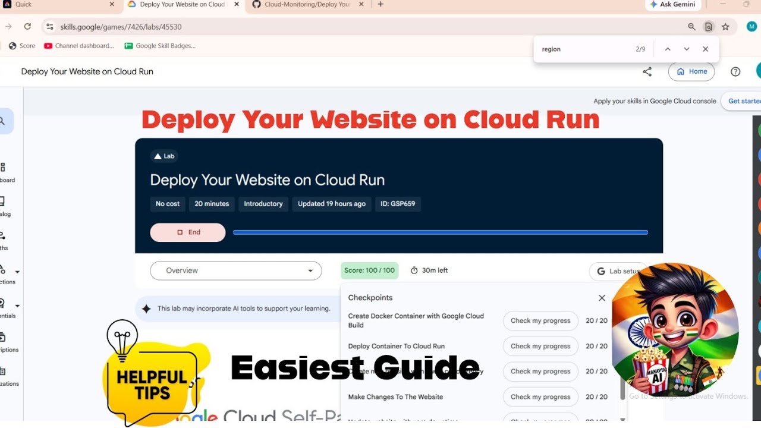
Task: Open site info icon in address bar
Action: (50, 27)
